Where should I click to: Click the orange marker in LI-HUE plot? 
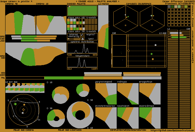tap(153, 59)
